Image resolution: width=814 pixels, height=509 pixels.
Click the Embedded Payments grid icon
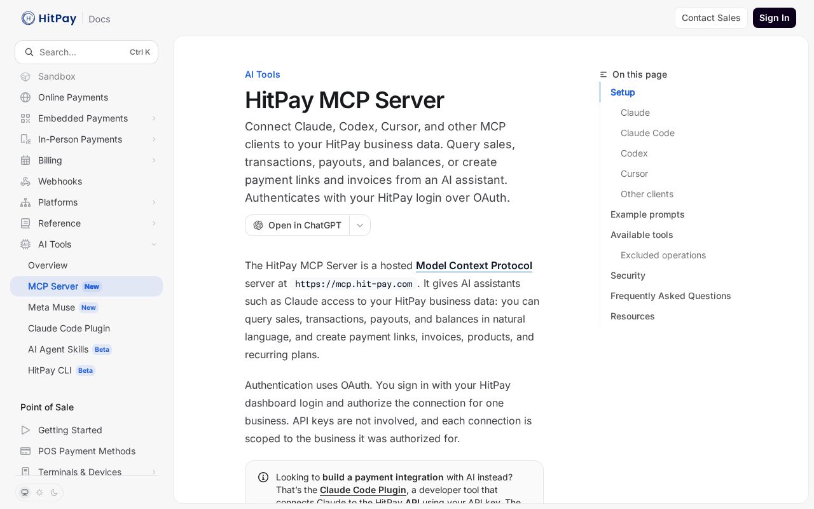[x=25, y=118]
